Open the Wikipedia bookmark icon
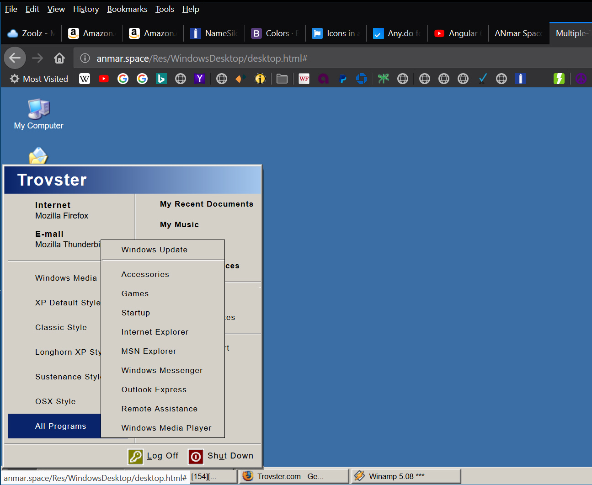 (x=85, y=79)
